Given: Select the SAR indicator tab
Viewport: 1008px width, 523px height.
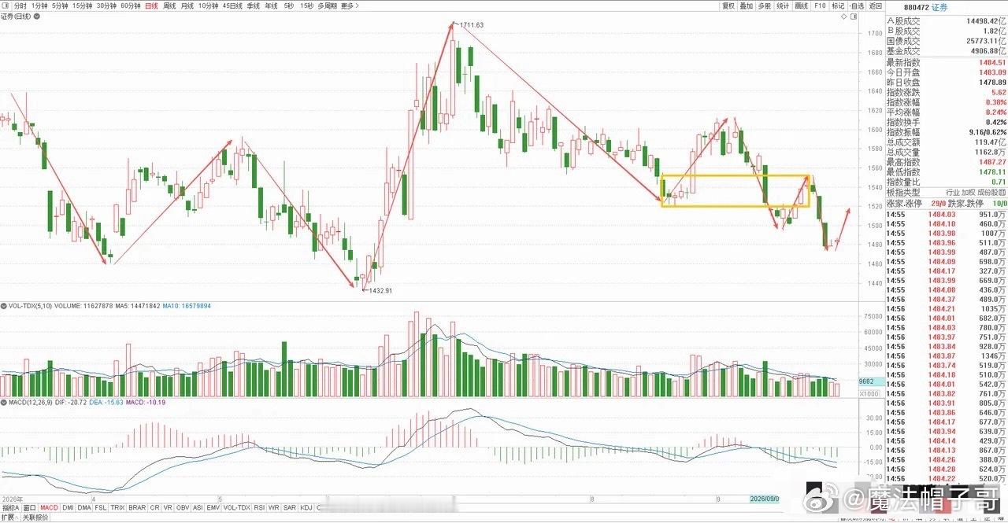Looking at the screenshot, I should [x=290, y=507].
